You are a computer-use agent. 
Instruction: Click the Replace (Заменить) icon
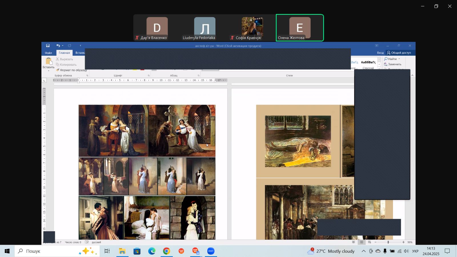point(386,64)
